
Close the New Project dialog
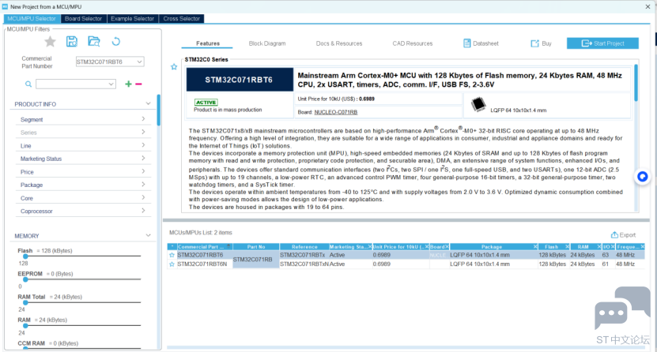648,6
